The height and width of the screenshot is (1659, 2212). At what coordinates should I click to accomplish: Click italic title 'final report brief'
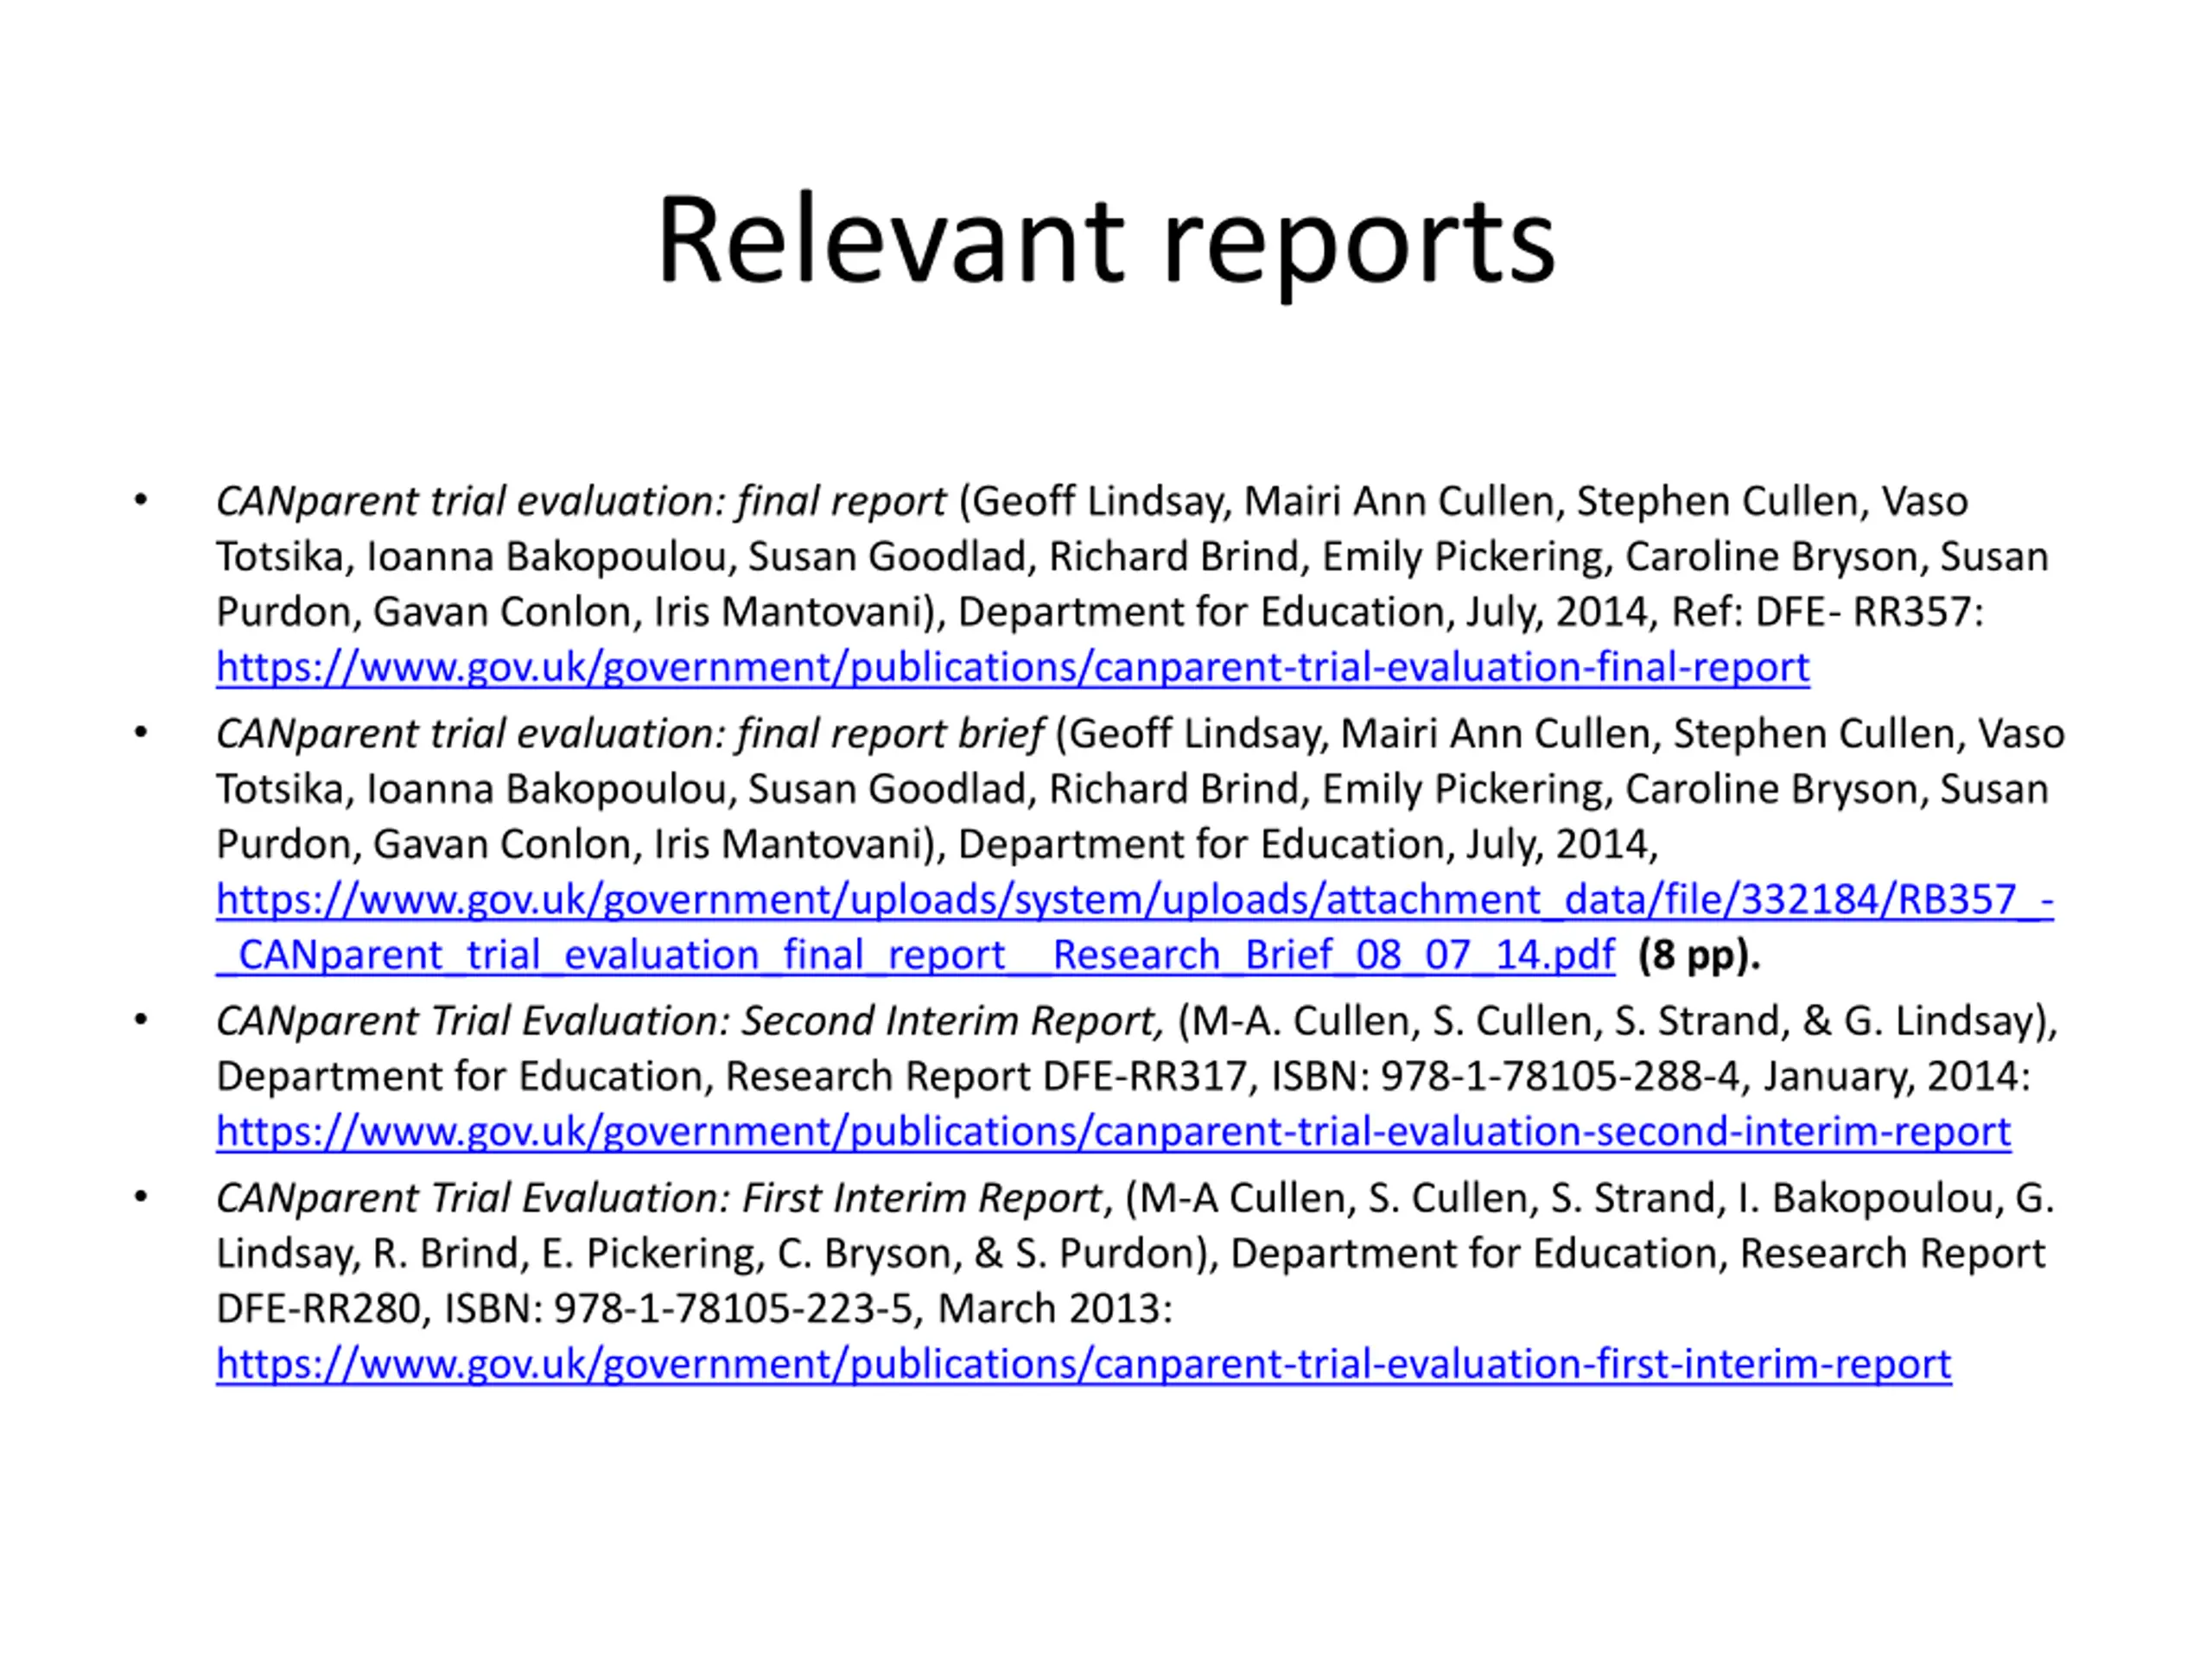891,734
